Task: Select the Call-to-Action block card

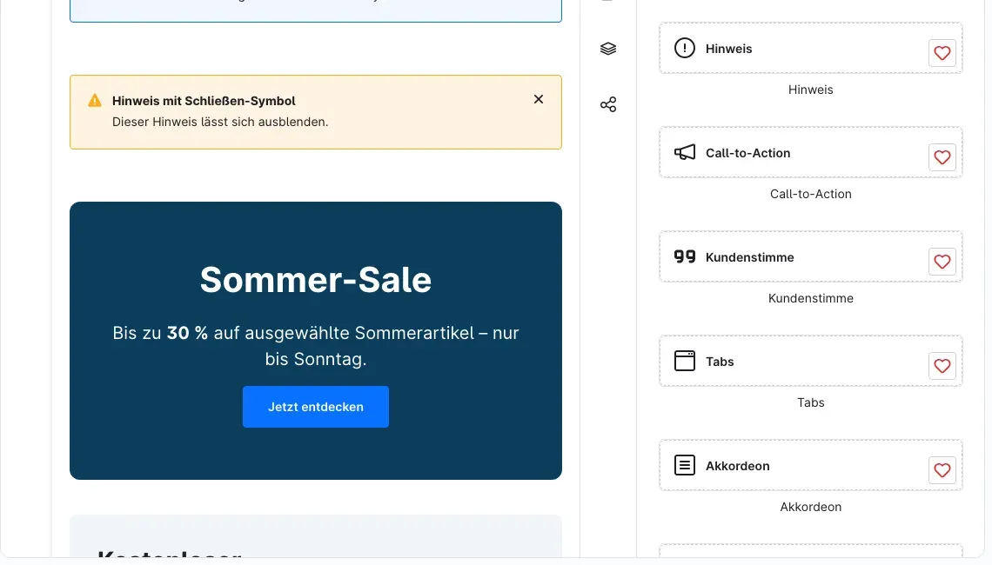Action: (810, 152)
